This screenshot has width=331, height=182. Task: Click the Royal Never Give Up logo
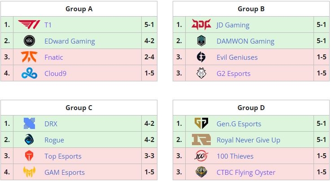coord(201,140)
